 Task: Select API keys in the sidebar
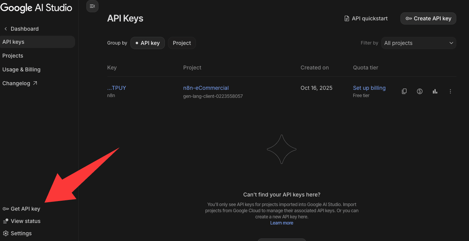click(x=13, y=42)
